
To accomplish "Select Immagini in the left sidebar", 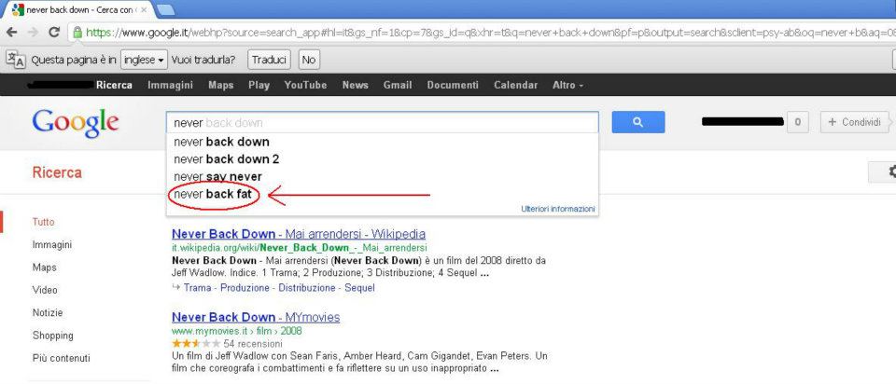I will point(52,245).
